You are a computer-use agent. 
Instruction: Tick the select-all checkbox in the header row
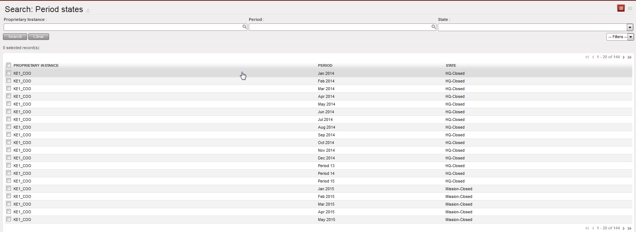click(x=8, y=65)
